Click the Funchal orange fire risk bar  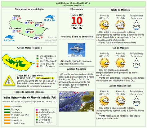tap(7, 118)
